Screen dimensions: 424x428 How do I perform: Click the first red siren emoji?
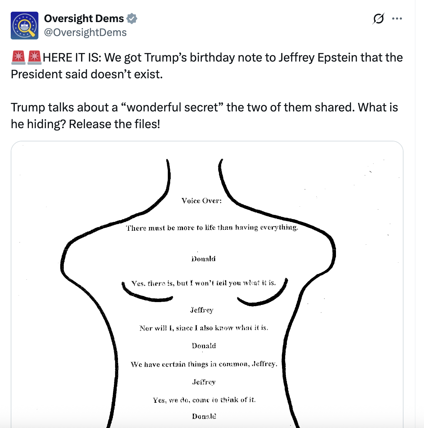click(x=18, y=57)
